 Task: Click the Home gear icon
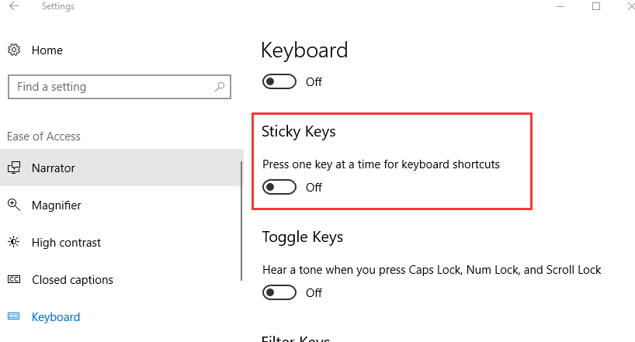click(x=14, y=50)
